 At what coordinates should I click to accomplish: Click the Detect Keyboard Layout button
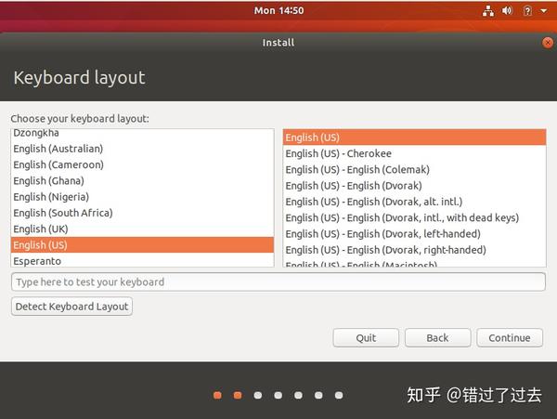tap(71, 307)
